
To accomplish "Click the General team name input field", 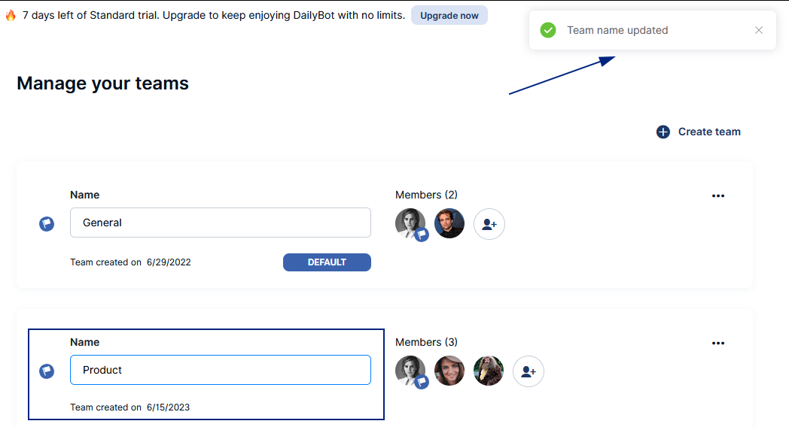I will [x=221, y=223].
